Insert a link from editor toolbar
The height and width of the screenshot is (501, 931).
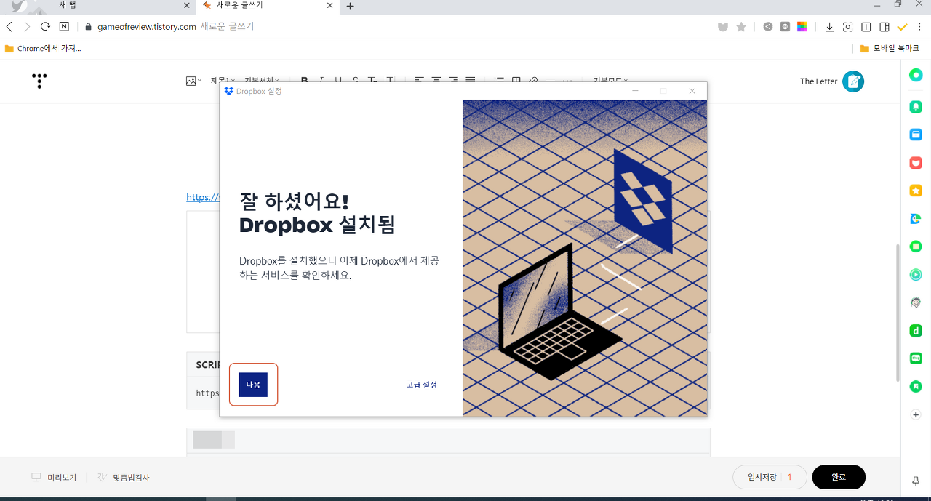click(x=533, y=81)
